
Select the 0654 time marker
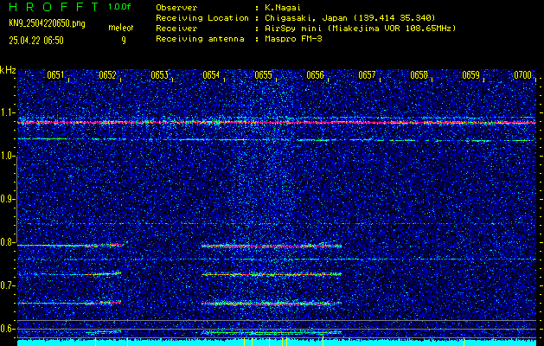(x=211, y=75)
